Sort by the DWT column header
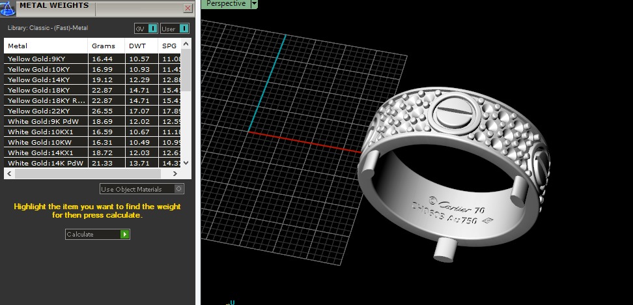 tap(141, 46)
